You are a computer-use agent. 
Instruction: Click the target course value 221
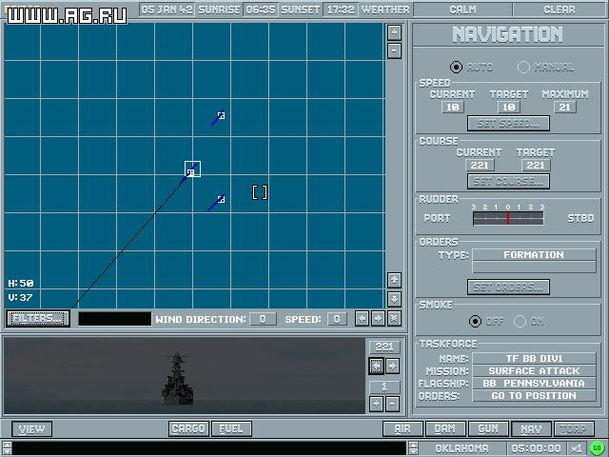tap(536, 165)
